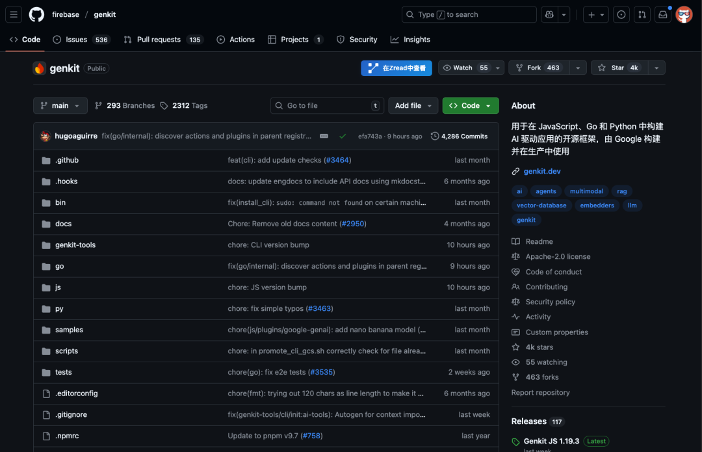Click the genkit breadcrumb link
702x452 pixels.
coord(105,14)
